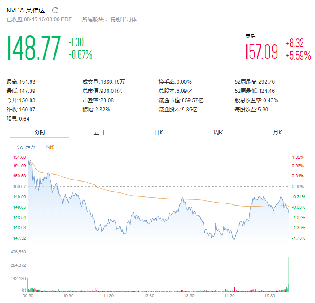The image size is (315, 303).
Task: Click the red opening volume bar at 09:30
Action: tap(28, 285)
